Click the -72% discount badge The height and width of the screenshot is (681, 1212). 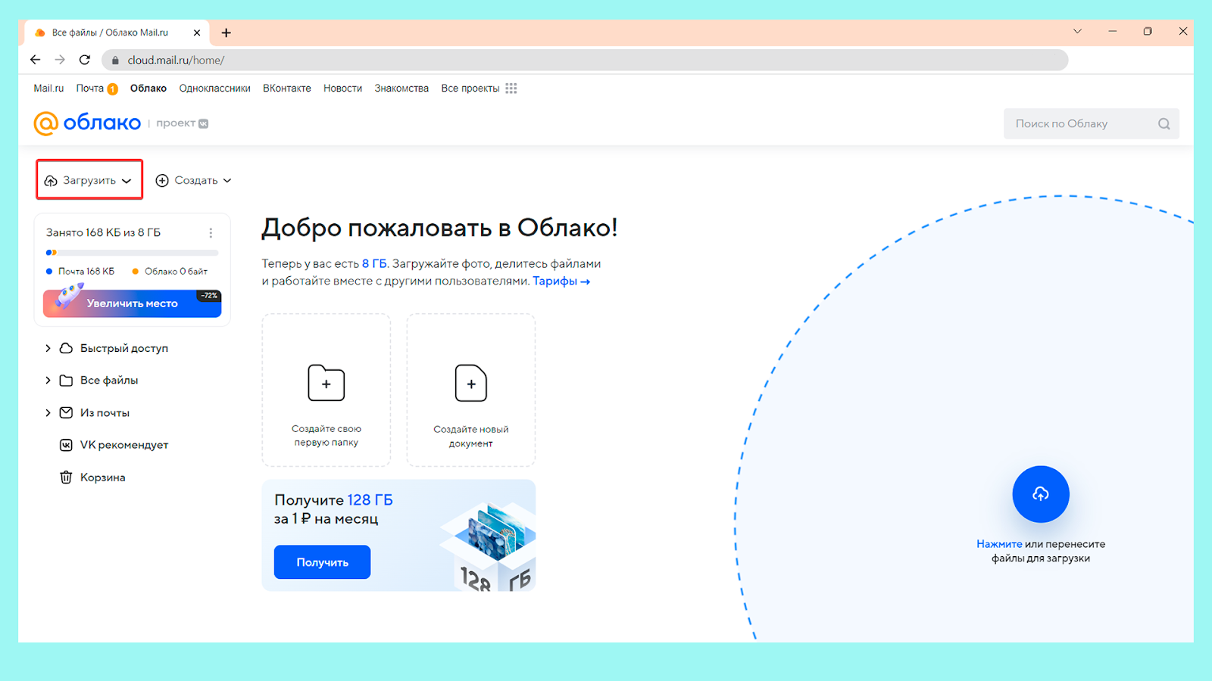coord(209,295)
